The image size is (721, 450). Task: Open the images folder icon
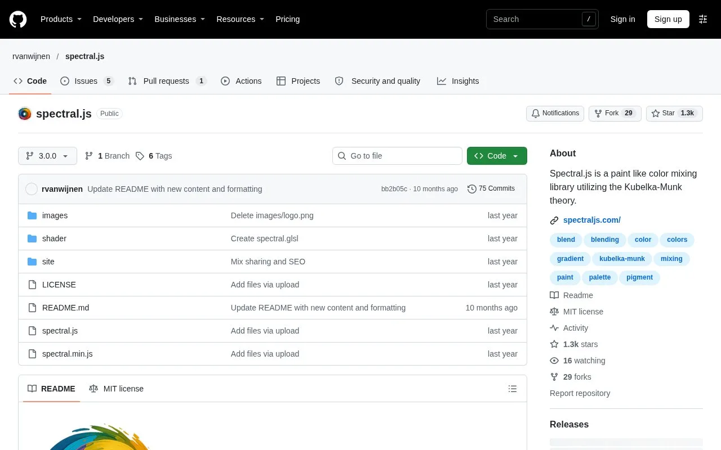pos(32,215)
